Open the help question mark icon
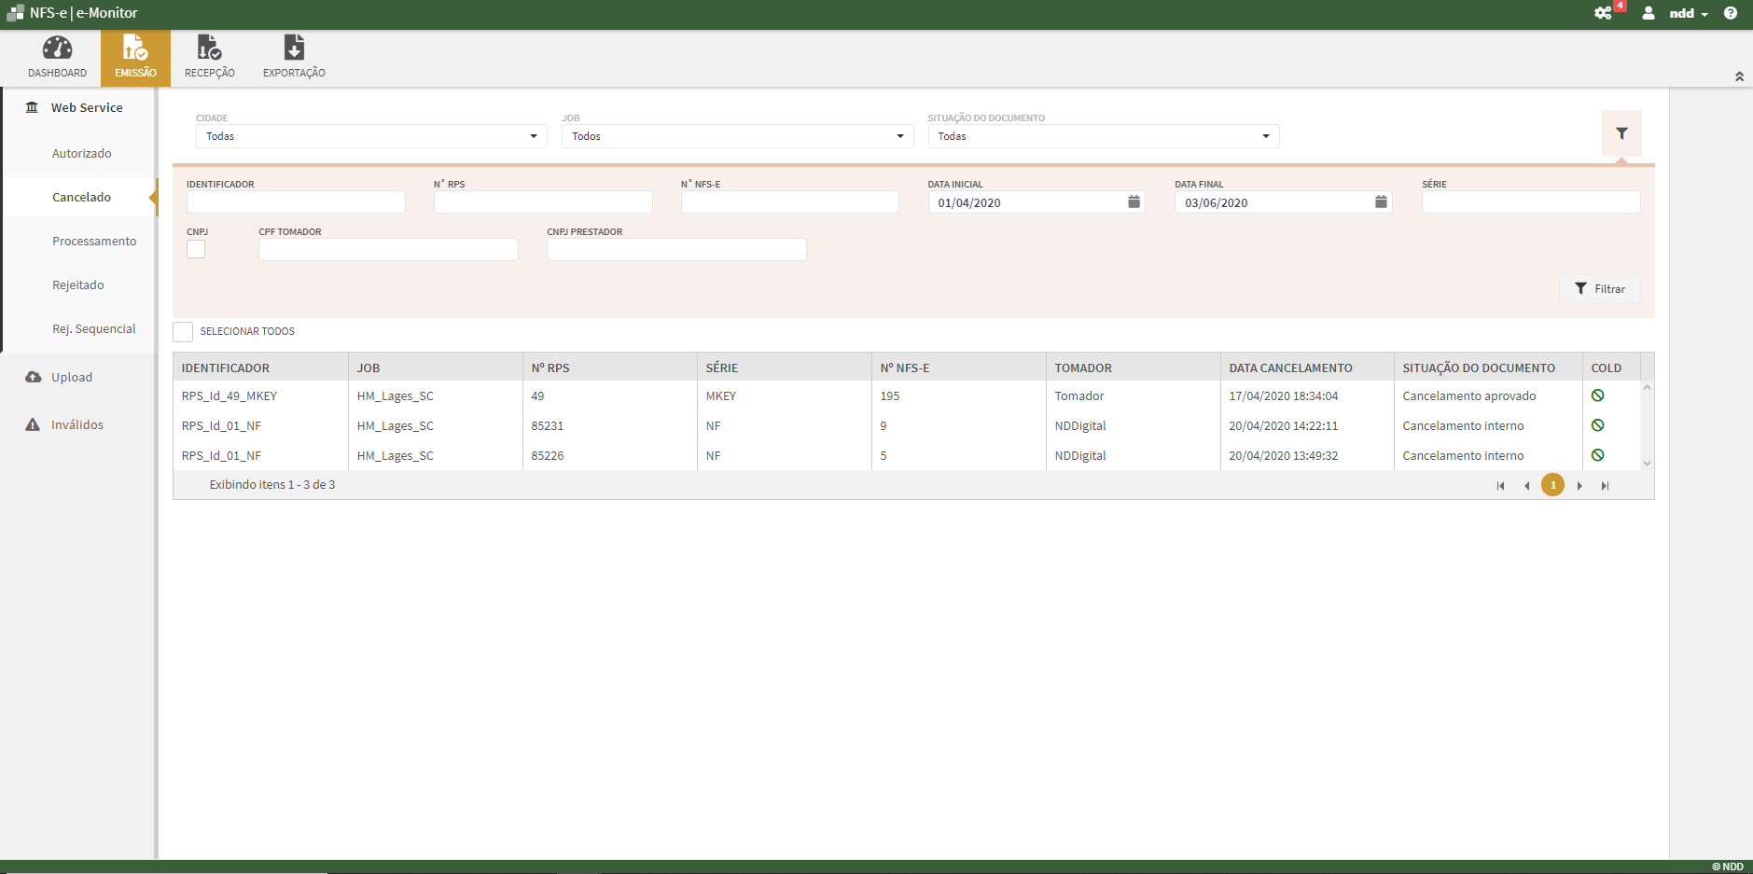This screenshot has width=1753, height=874. point(1732,13)
